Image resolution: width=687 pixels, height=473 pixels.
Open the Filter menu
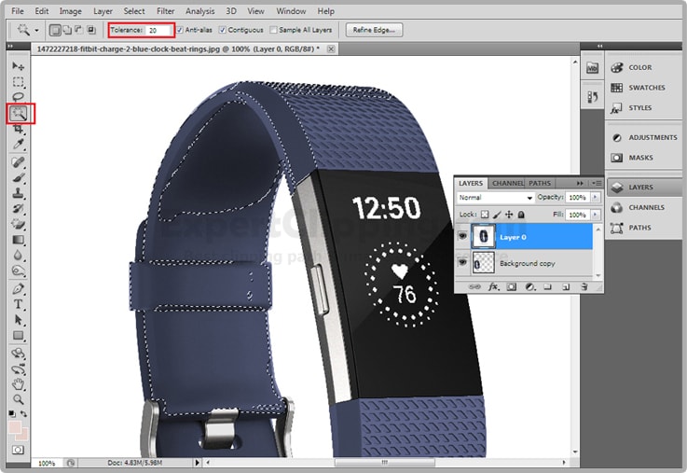[x=166, y=11]
